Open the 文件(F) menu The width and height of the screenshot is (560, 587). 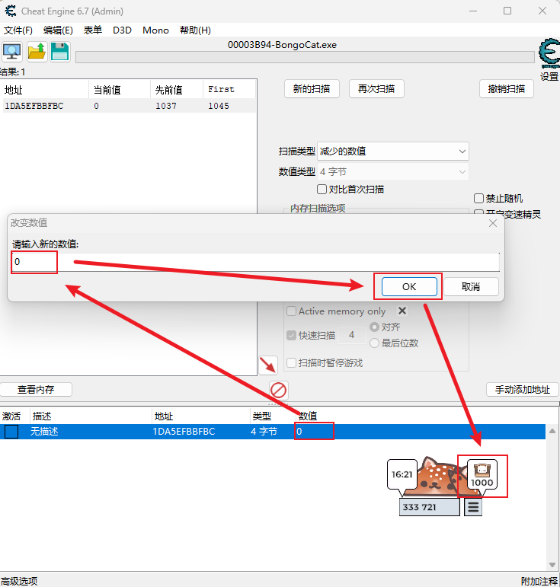18,30
